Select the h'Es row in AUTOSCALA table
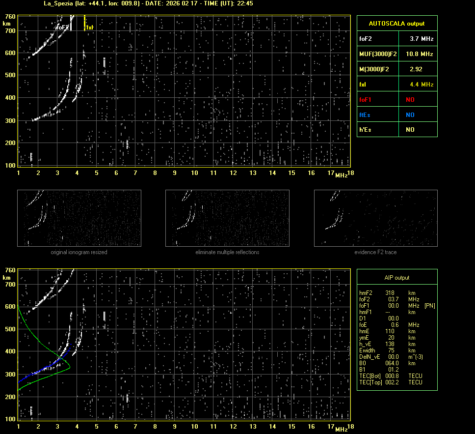The width and height of the screenshot is (475, 434). pos(396,130)
